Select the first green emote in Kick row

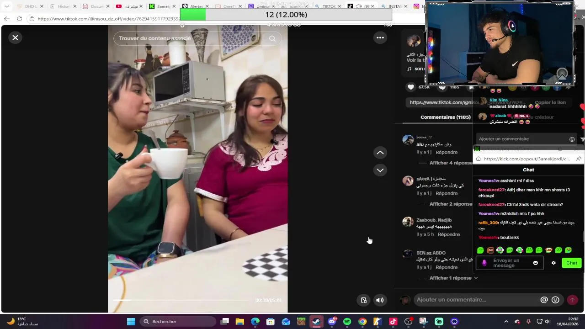(x=480, y=250)
